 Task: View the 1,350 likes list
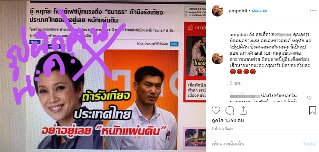[228, 121]
